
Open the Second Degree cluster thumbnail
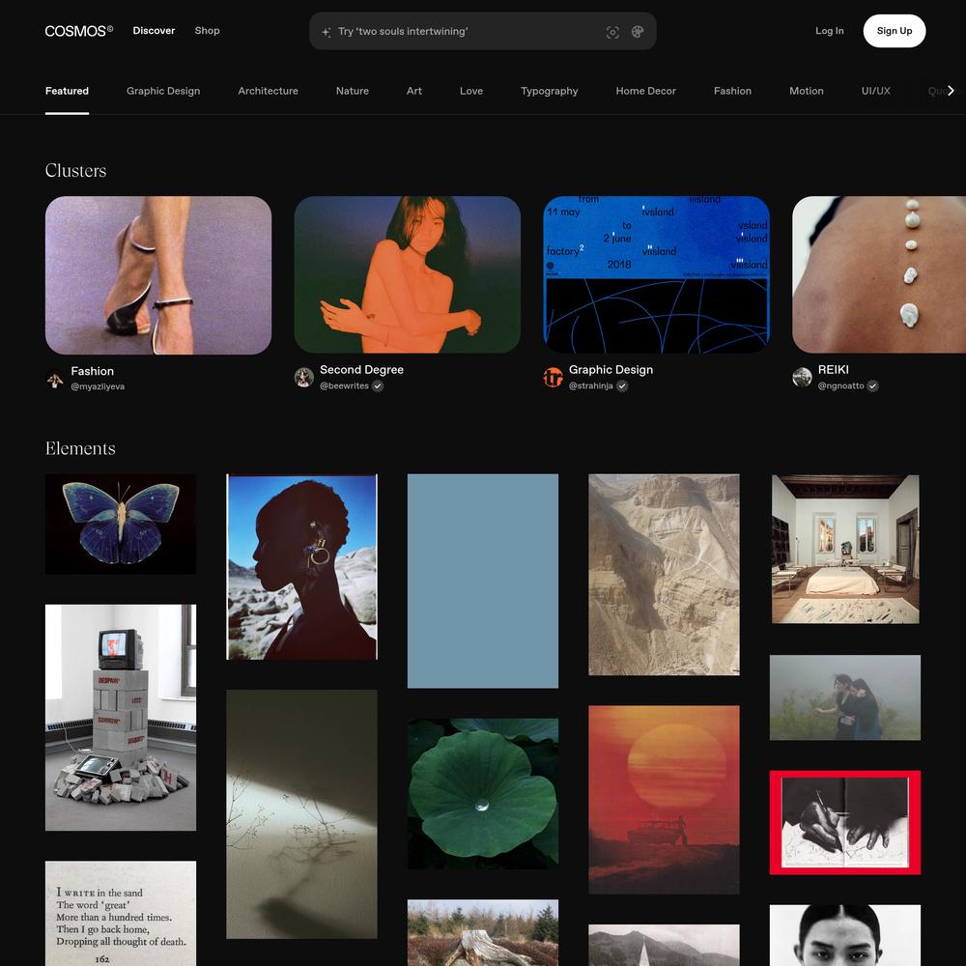407,274
